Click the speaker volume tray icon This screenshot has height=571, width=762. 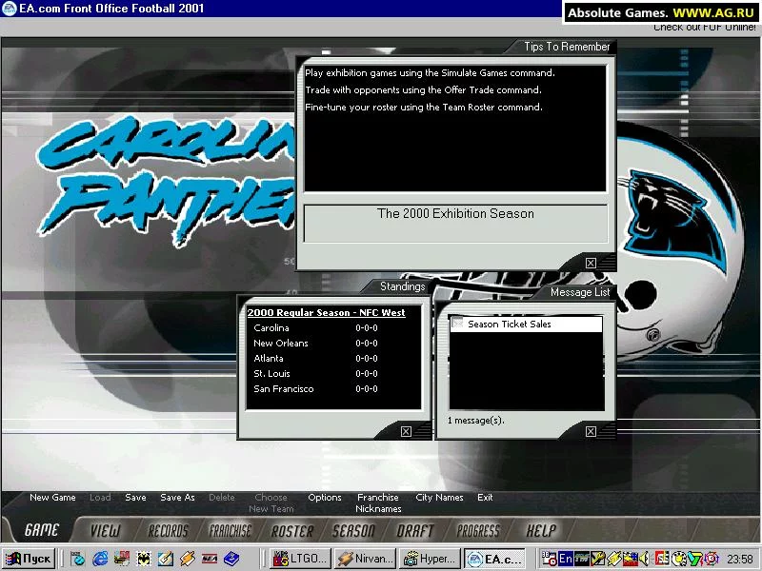coord(645,559)
